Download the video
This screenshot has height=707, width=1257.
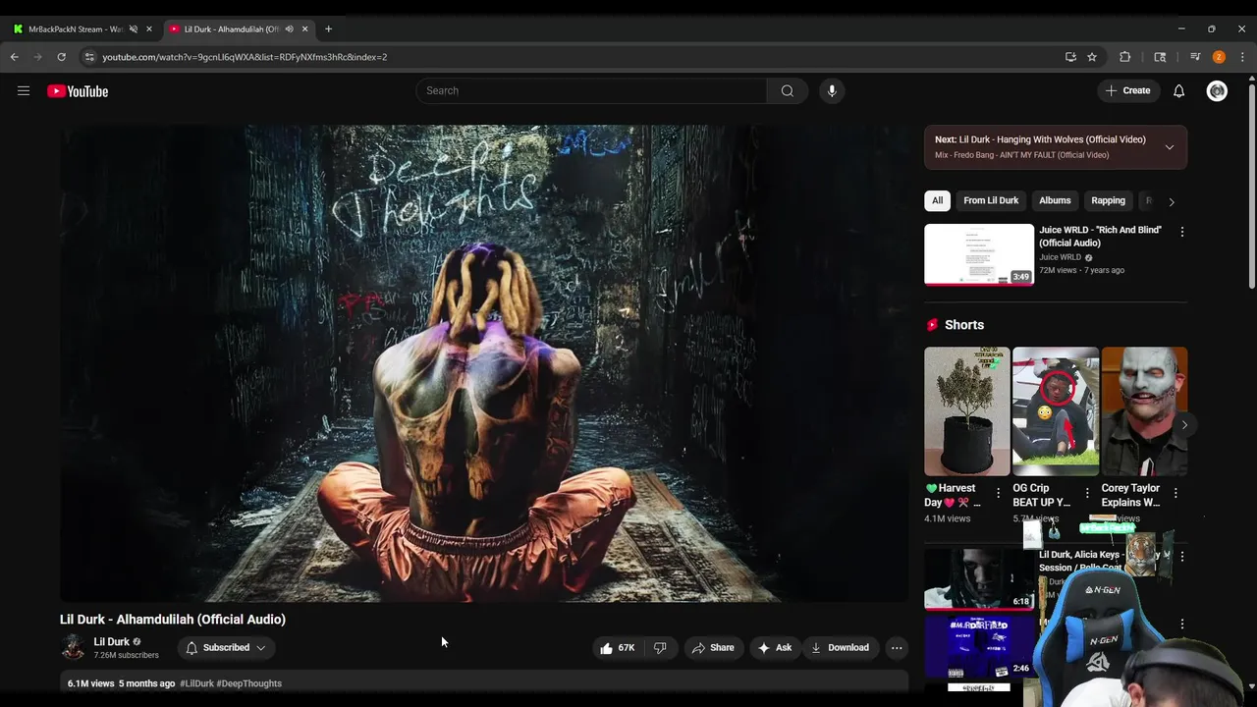coord(840,648)
